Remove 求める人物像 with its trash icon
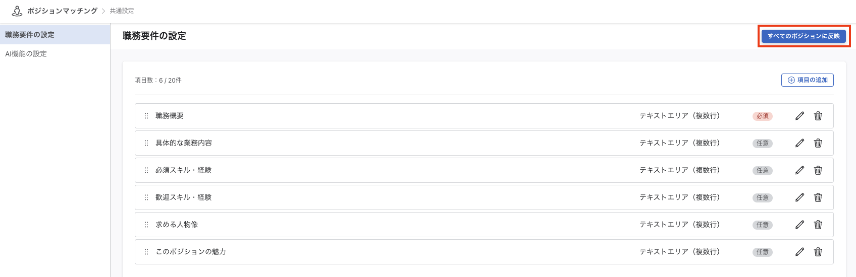The image size is (856, 277). coord(818,225)
